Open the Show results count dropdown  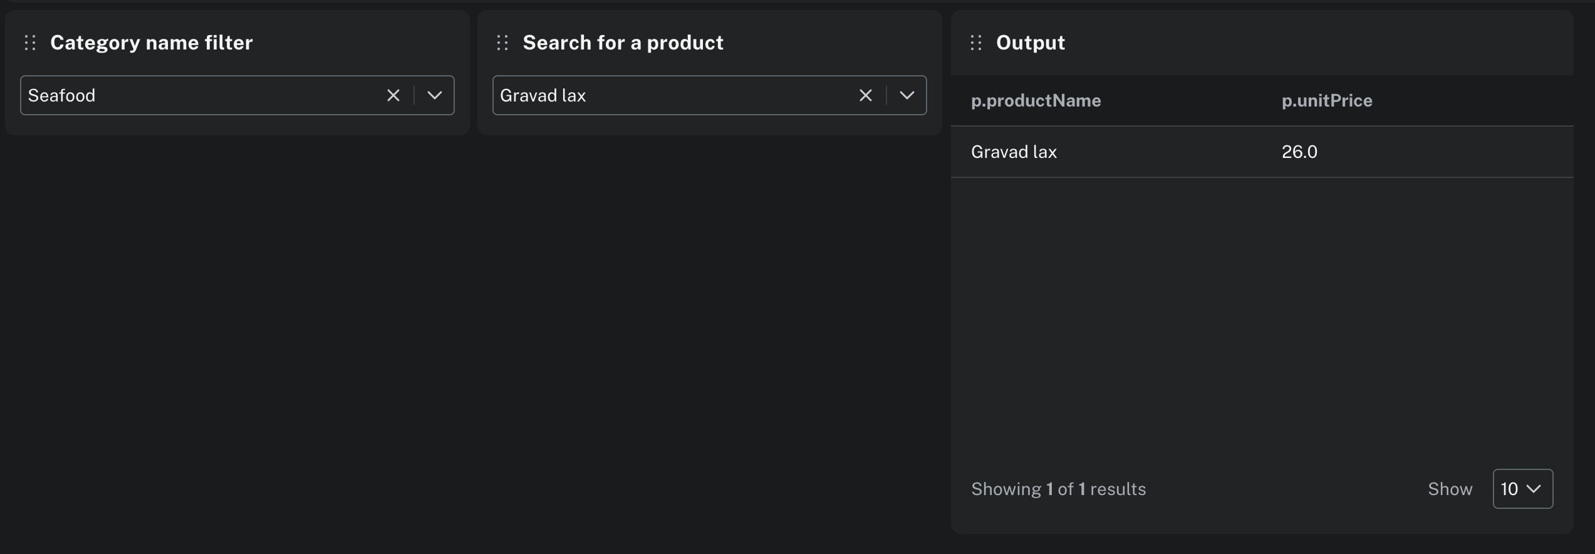(x=1523, y=489)
